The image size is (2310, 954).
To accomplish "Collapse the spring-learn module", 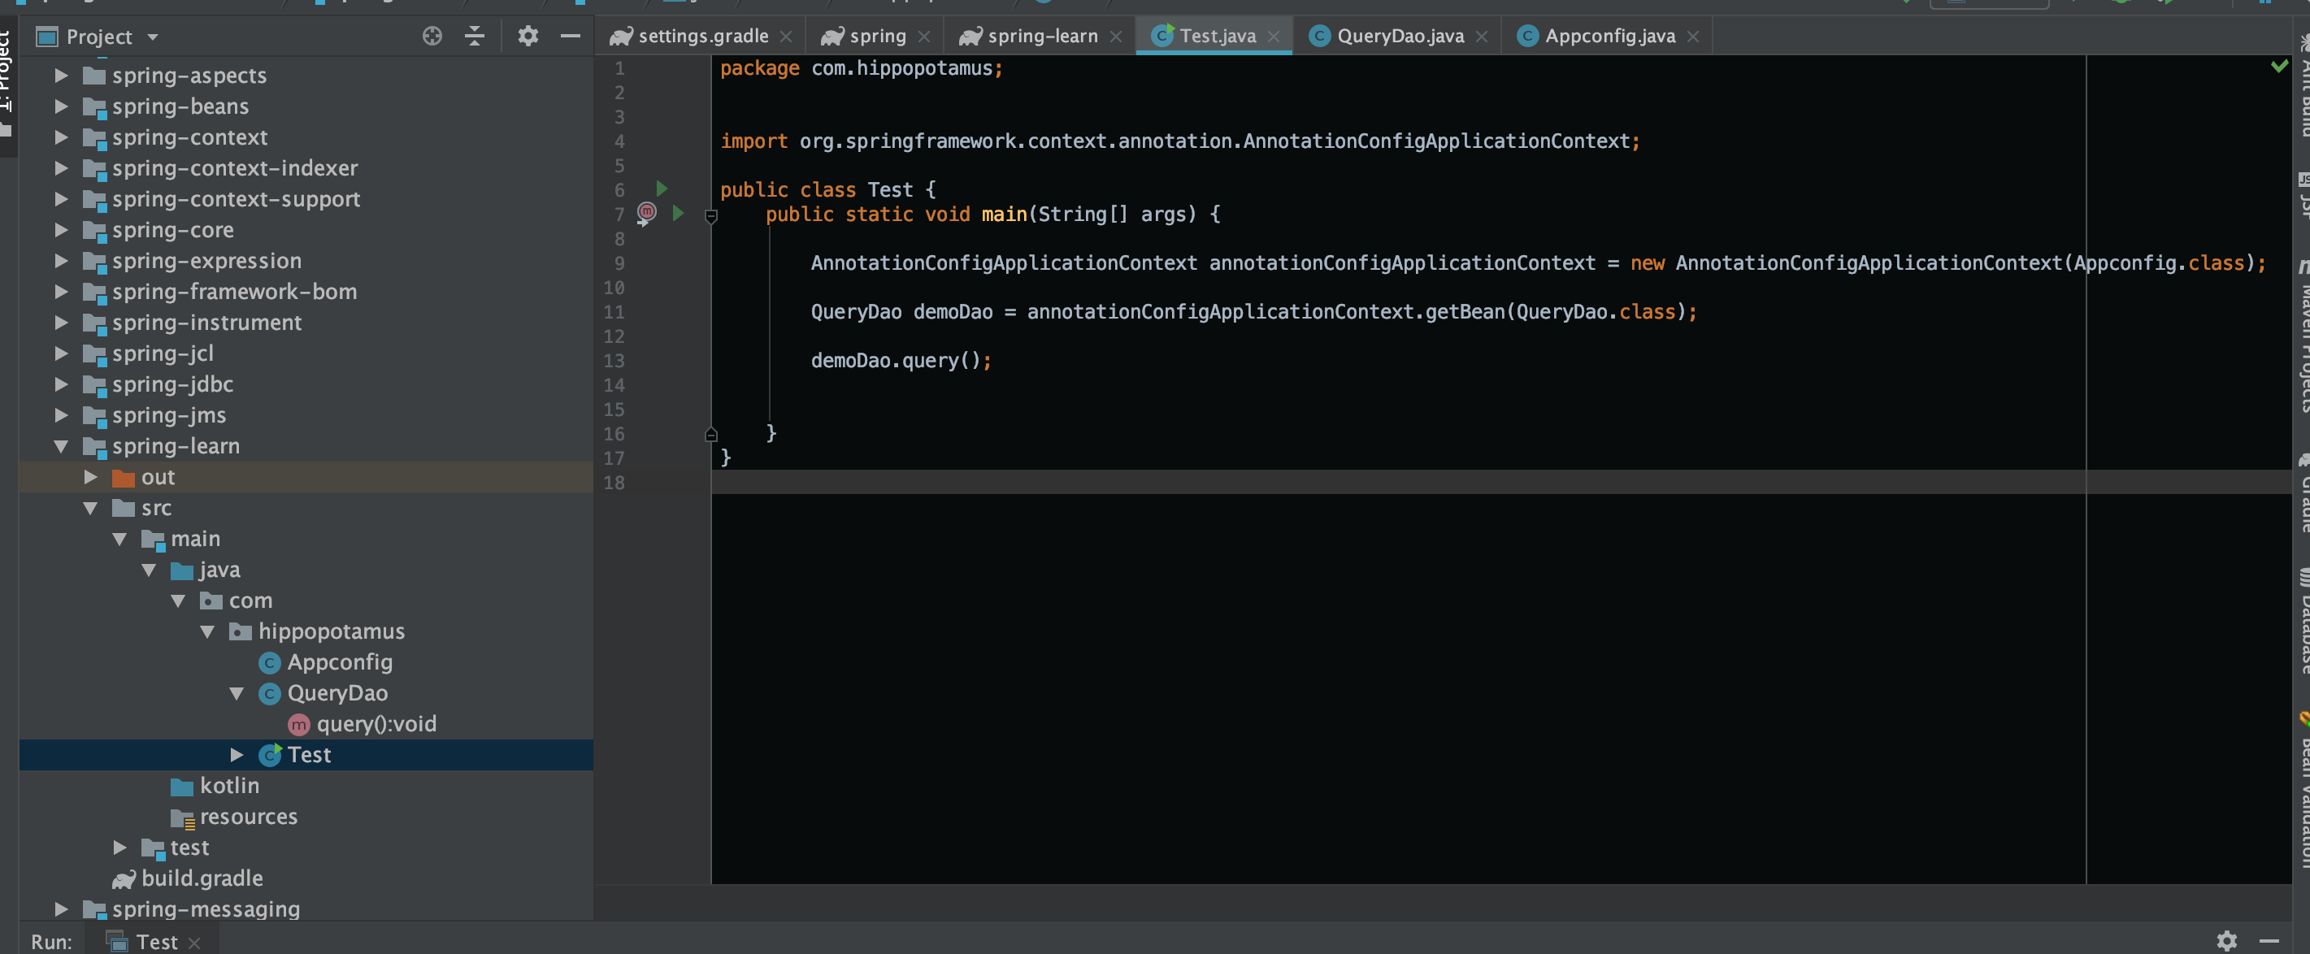I will pyautogui.click(x=61, y=445).
